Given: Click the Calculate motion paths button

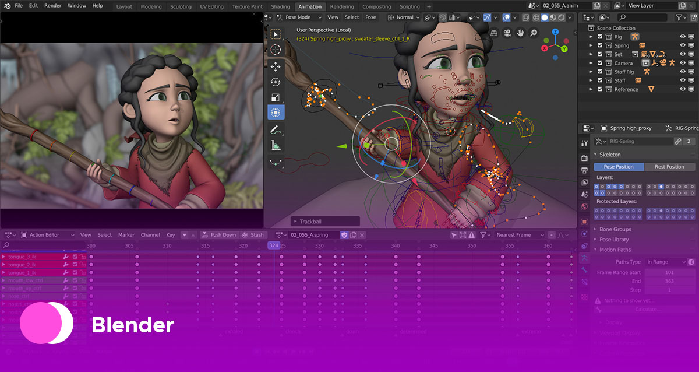Looking at the screenshot, I should 647,309.
